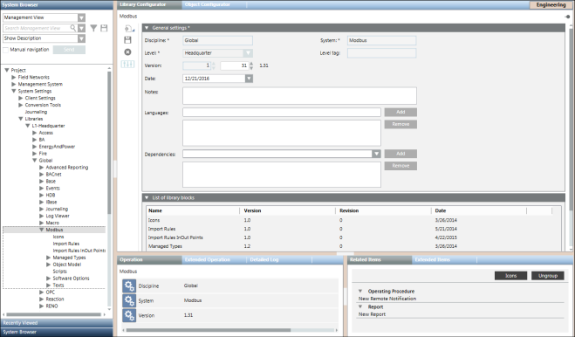Screen dimensions: 575x337
Task: Click the customize sliders icon in the toolbar
Action: (x=127, y=65)
